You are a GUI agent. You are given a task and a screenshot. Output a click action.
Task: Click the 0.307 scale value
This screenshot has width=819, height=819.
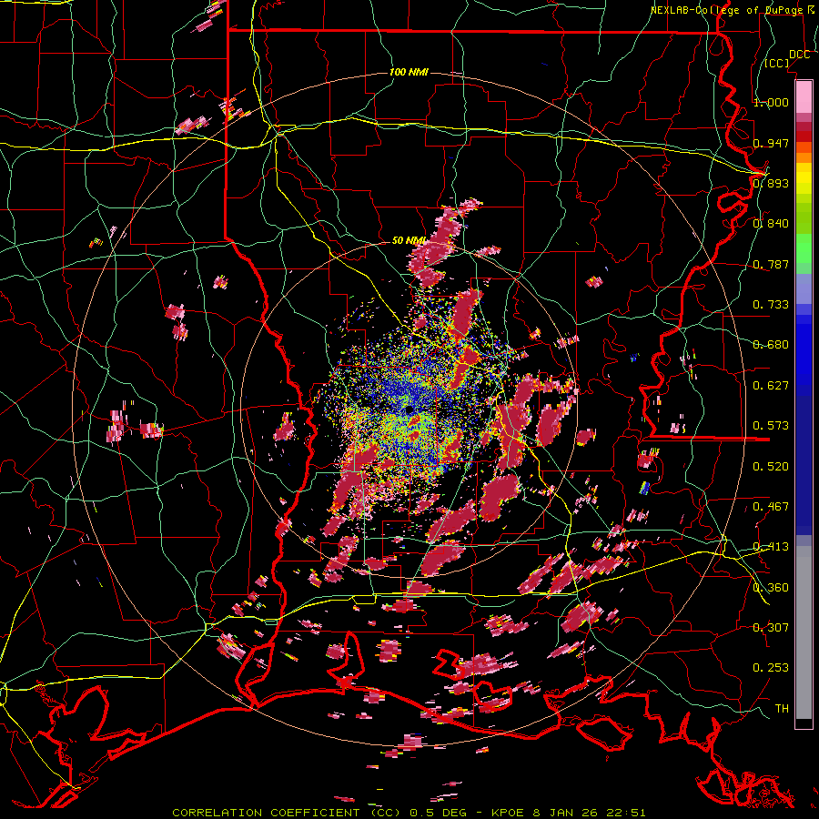[771, 628]
